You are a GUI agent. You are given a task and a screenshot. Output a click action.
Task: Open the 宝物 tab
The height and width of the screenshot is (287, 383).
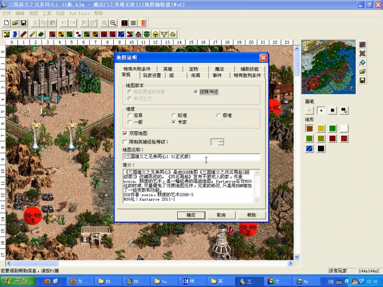(194, 69)
